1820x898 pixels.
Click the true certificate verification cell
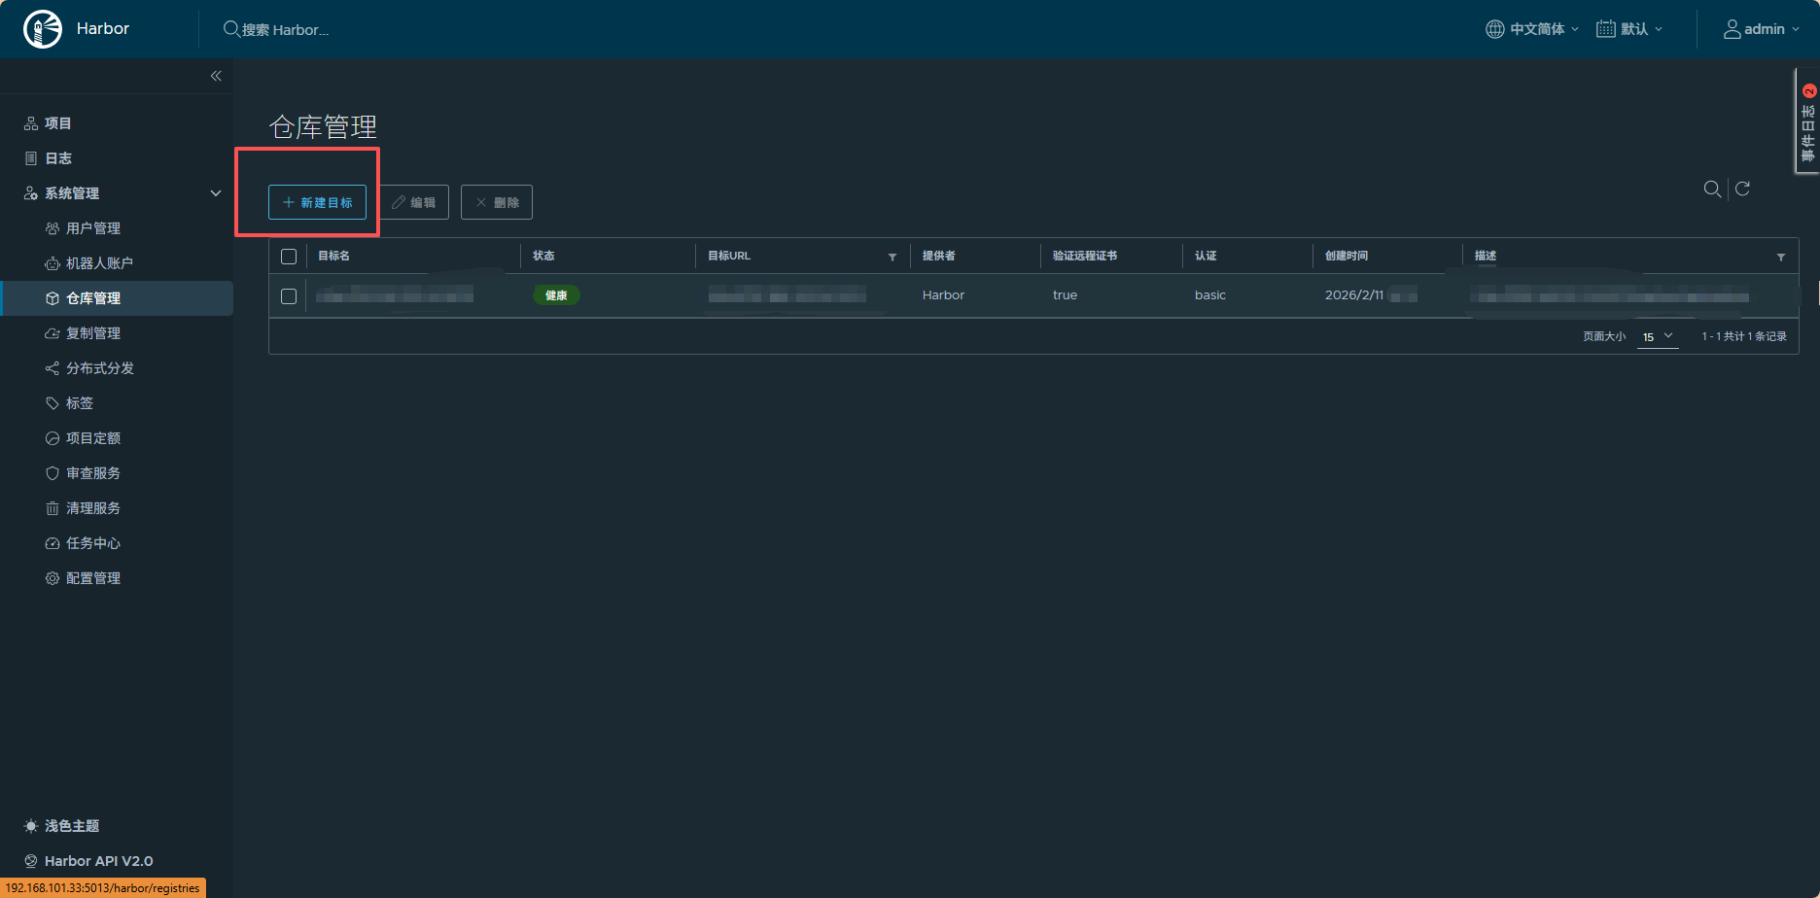pos(1065,295)
